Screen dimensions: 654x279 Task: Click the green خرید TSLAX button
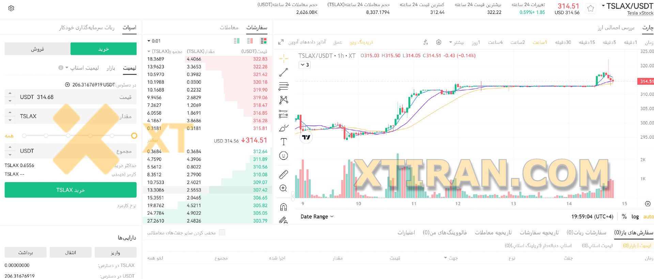[71, 190]
